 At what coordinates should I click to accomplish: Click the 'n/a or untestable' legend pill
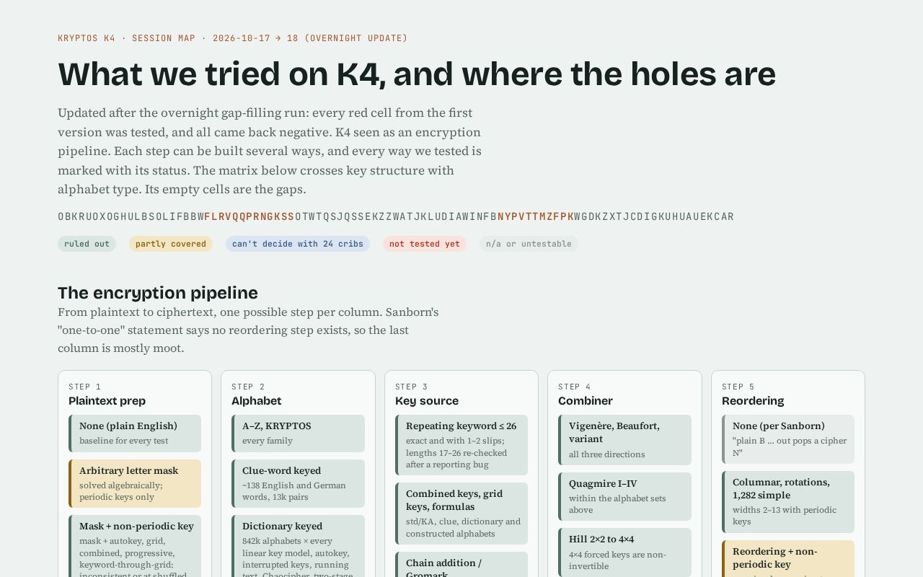tap(529, 244)
